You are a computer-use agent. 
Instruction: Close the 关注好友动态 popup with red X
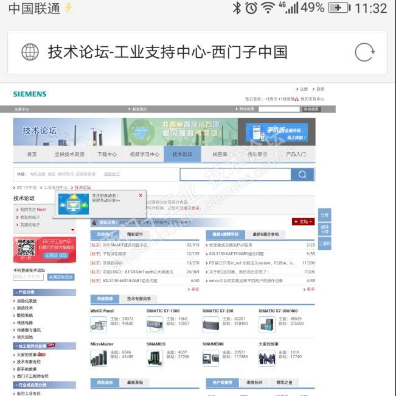pyautogui.click(x=141, y=195)
